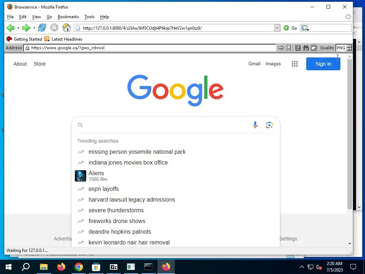This screenshot has width=365, height=274.
Task: Click the clipboard icon in Browservice bar
Action: [x=314, y=48]
